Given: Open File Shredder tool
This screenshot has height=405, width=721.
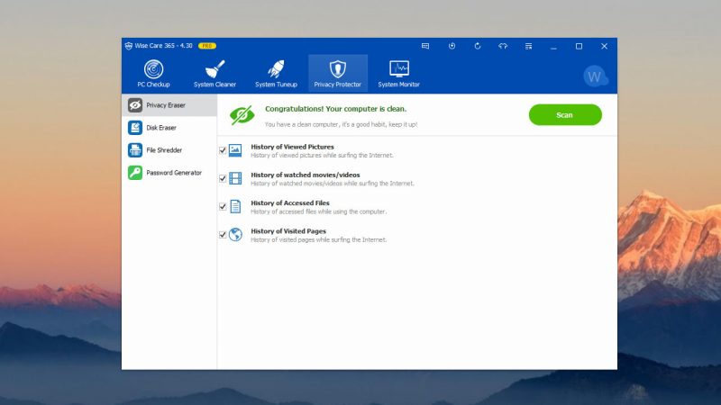Looking at the screenshot, I should (169, 150).
